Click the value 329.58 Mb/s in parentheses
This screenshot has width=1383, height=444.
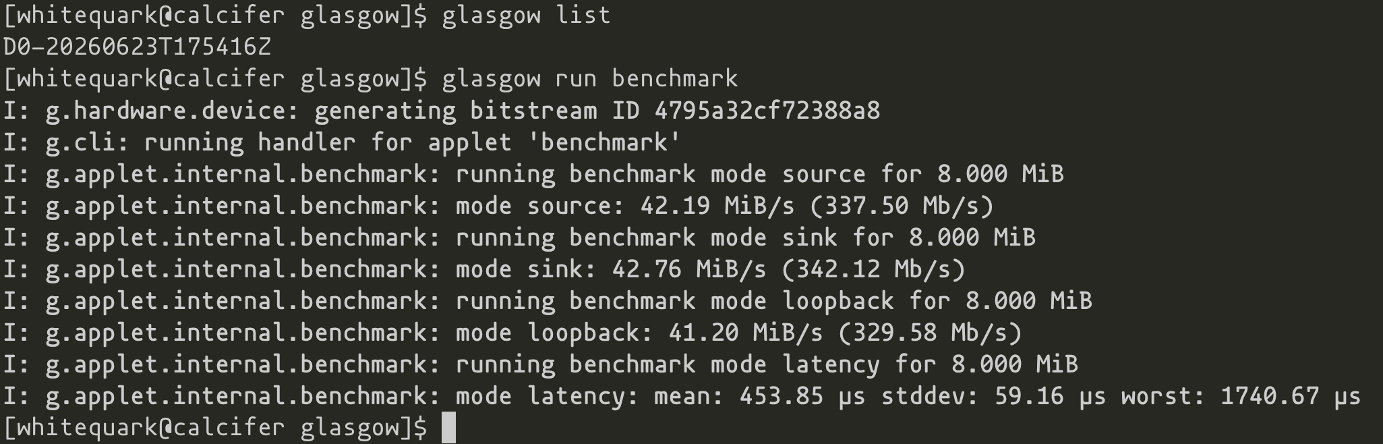click(x=930, y=333)
